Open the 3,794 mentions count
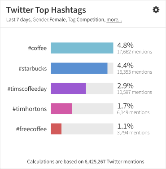This screenshot has height=169, width=166. [x=133, y=133]
